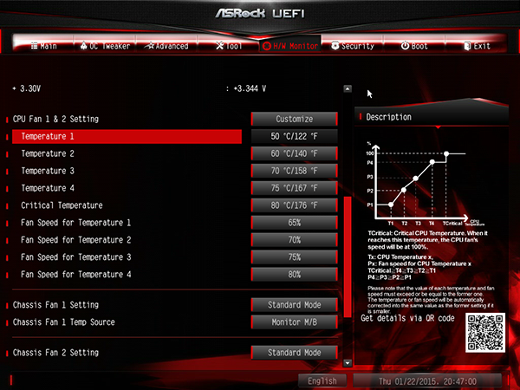
Task: Open CPU Fan 1 & 2 Setting Customize dropdown
Action: 294,119
